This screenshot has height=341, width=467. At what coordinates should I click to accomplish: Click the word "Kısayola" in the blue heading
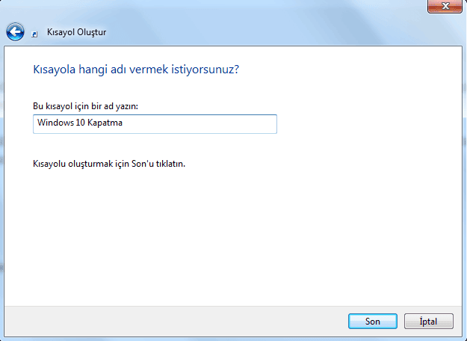click(x=55, y=70)
